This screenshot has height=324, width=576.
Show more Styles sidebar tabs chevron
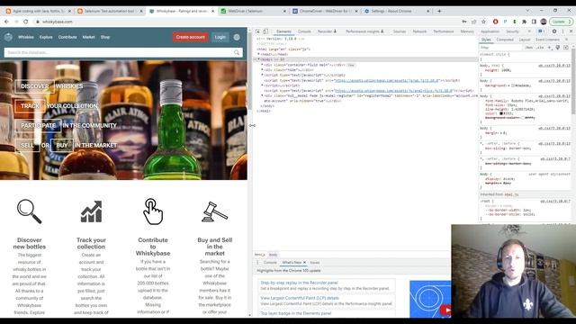[566, 40]
